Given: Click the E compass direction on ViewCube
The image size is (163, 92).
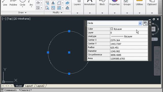Looking at the screenshot, I should (x=158, y=29).
